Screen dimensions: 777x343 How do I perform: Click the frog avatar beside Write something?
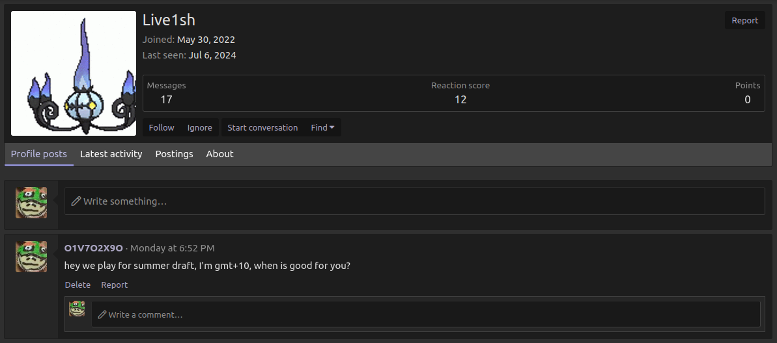click(31, 203)
